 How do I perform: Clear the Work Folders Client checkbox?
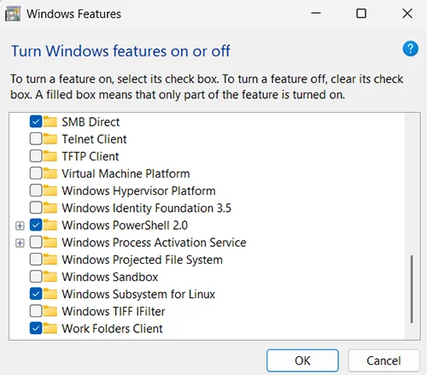pyautogui.click(x=36, y=328)
